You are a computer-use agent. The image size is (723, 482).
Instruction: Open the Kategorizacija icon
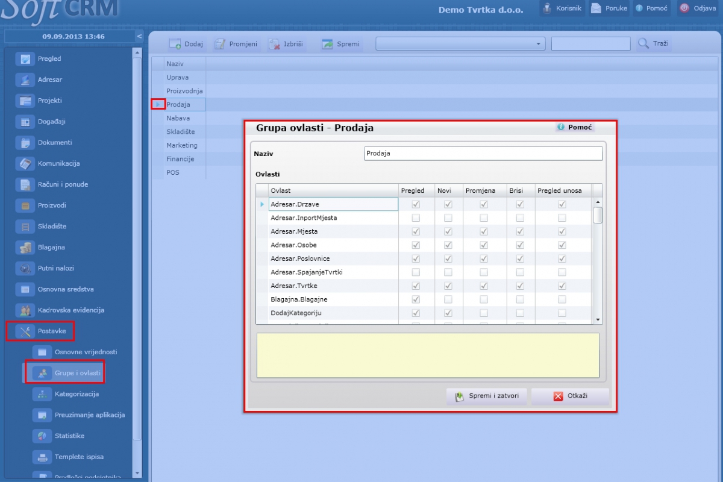[x=42, y=394]
